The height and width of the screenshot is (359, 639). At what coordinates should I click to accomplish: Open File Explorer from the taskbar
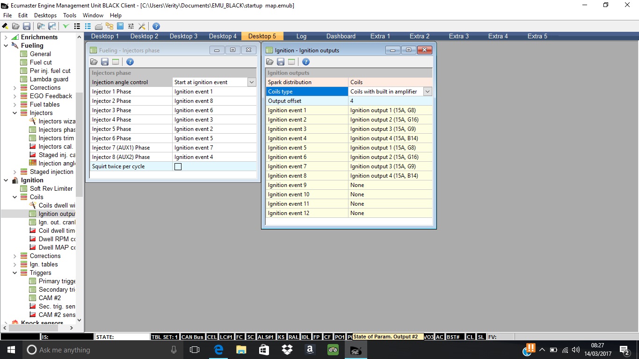coord(241,350)
